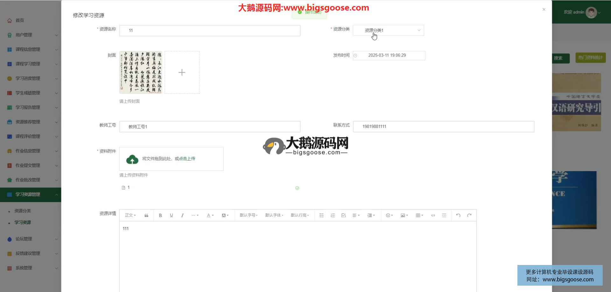Toggle bold formatting in editor toolbar
This screenshot has height=292, width=611.
point(160,215)
